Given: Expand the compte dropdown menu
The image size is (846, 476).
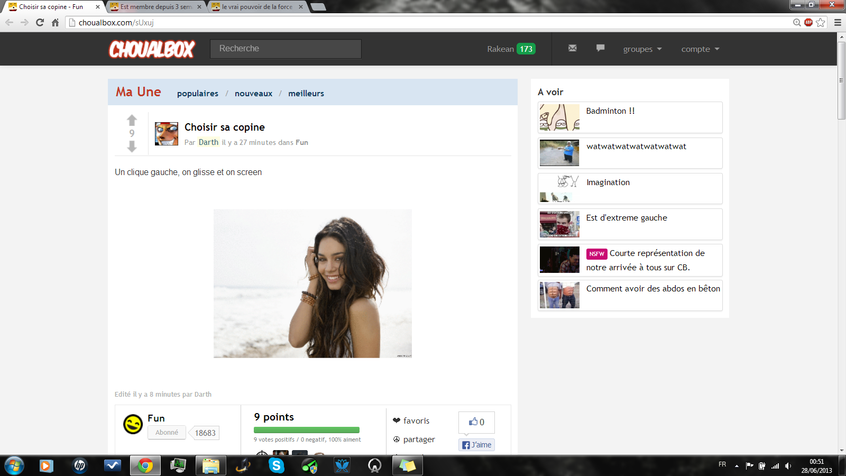Looking at the screenshot, I should point(700,49).
